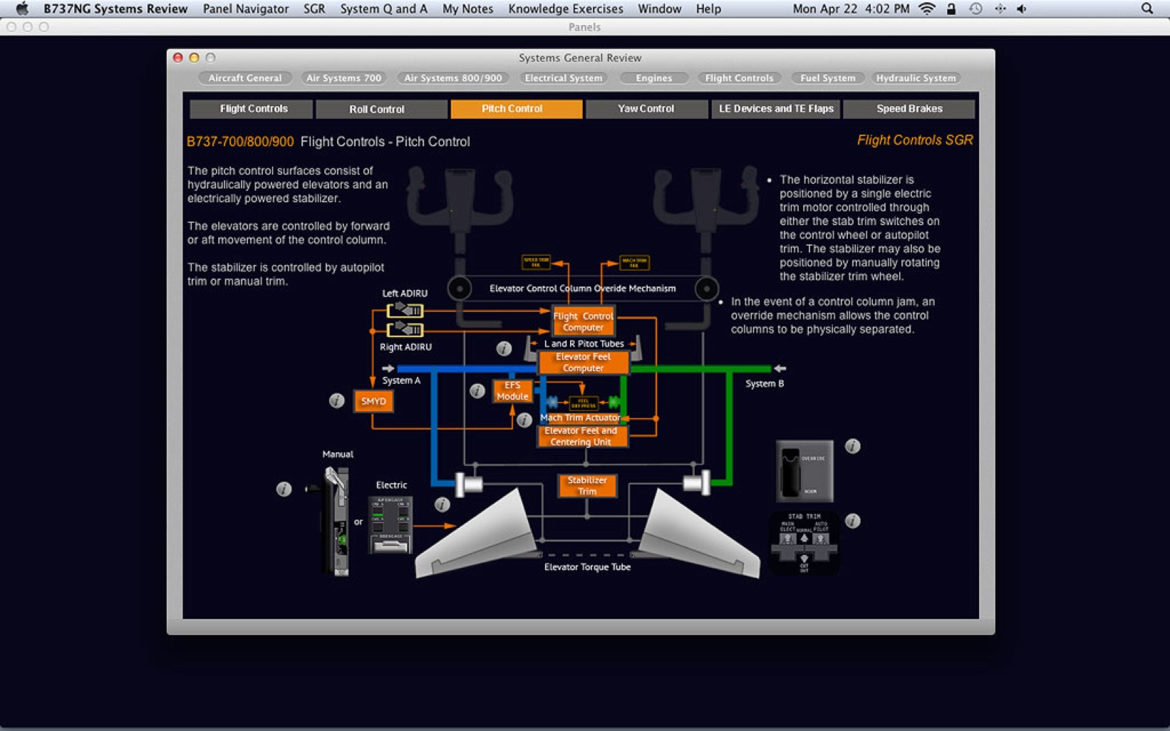Viewport: 1170px width, 731px height.
Task: Click the 'System B' label
Action: tap(765, 383)
